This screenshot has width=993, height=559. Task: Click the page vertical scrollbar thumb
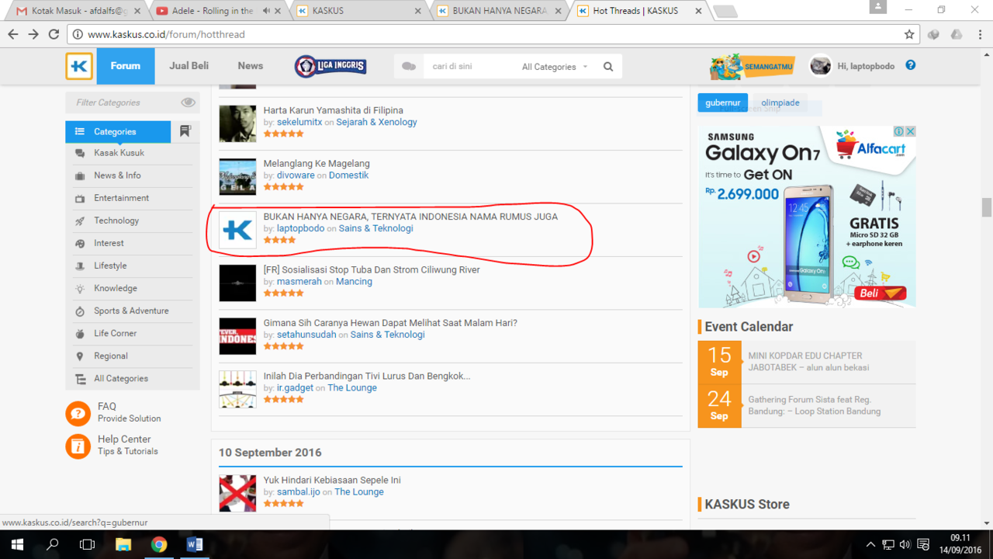[x=987, y=207]
